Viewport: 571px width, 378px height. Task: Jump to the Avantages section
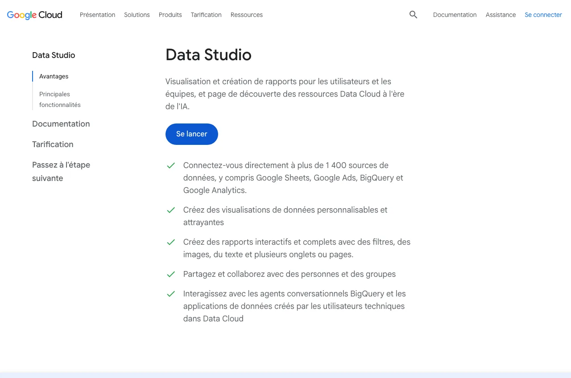(54, 76)
